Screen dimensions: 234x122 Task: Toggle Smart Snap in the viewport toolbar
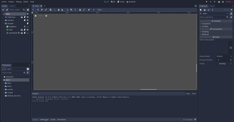pyautogui.click(x=68, y=10)
